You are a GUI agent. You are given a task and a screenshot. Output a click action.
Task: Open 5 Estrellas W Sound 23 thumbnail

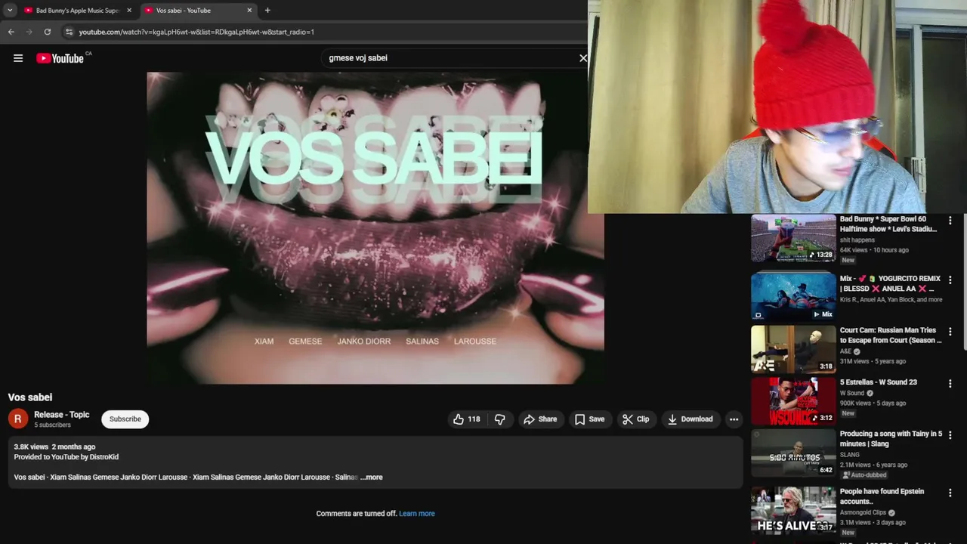793,401
